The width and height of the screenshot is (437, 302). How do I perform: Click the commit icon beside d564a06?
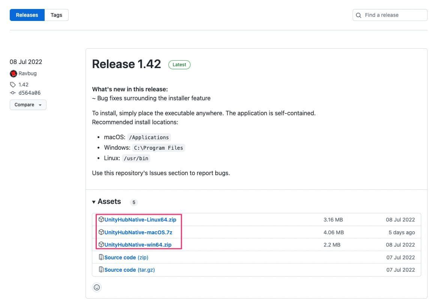[x=13, y=93]
